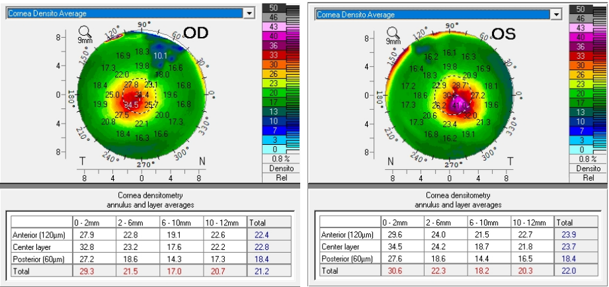Click cell 34.5 in OS table
The height and width of the screenshot is (287, 609).
point(403,247)
